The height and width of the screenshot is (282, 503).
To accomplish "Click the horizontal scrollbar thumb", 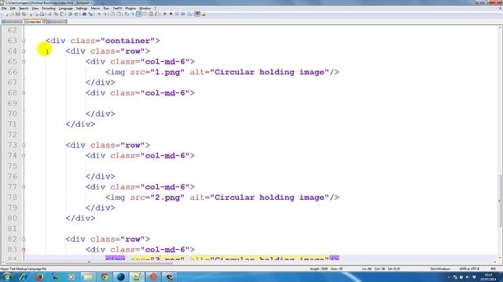I will pos(89,262).
